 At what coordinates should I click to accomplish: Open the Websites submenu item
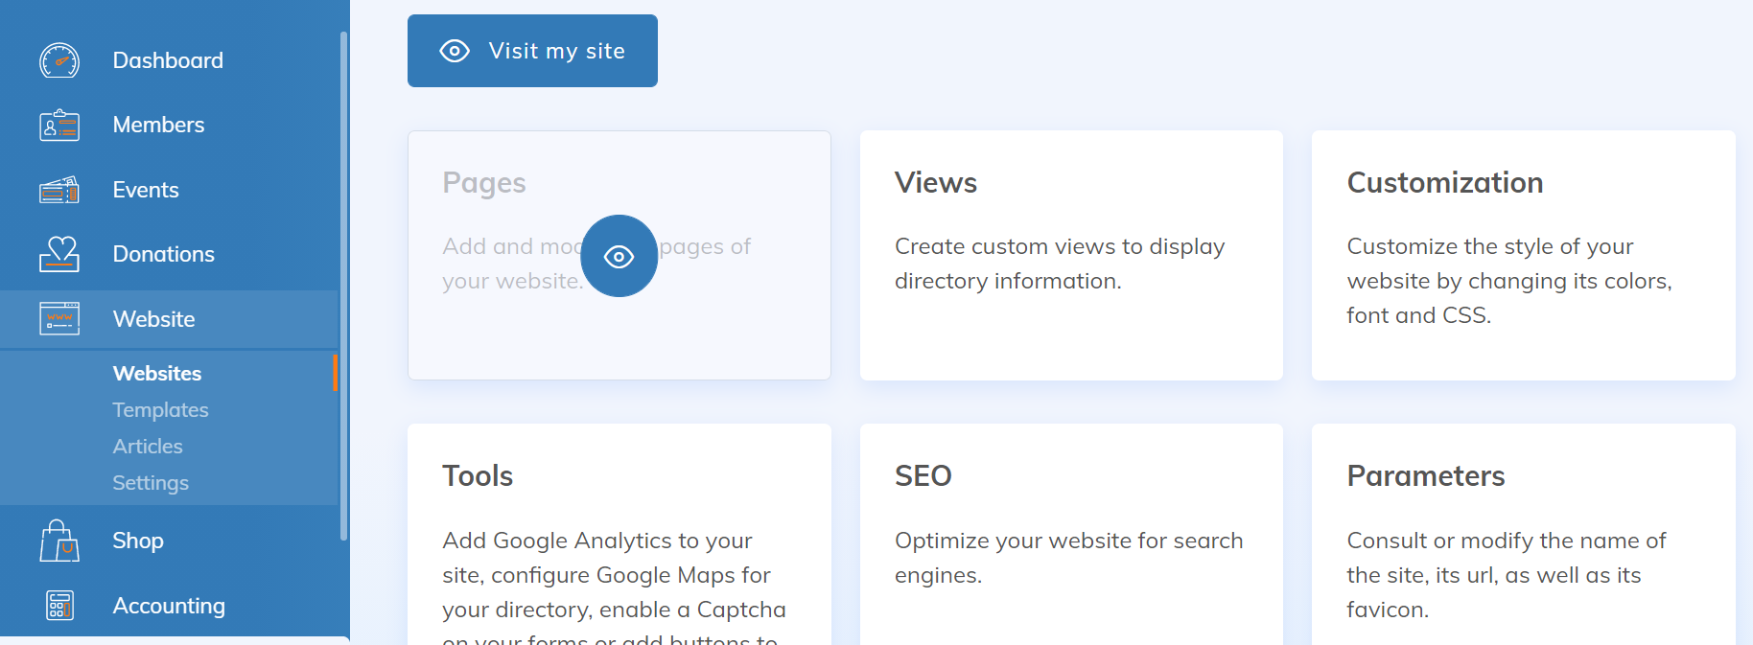coord(157,374)
